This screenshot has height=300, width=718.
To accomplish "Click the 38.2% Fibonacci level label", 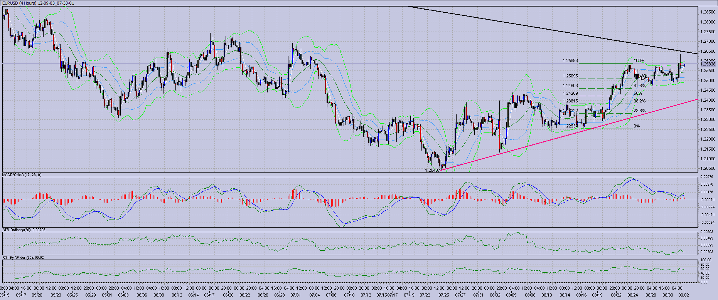I will (639, 101).
